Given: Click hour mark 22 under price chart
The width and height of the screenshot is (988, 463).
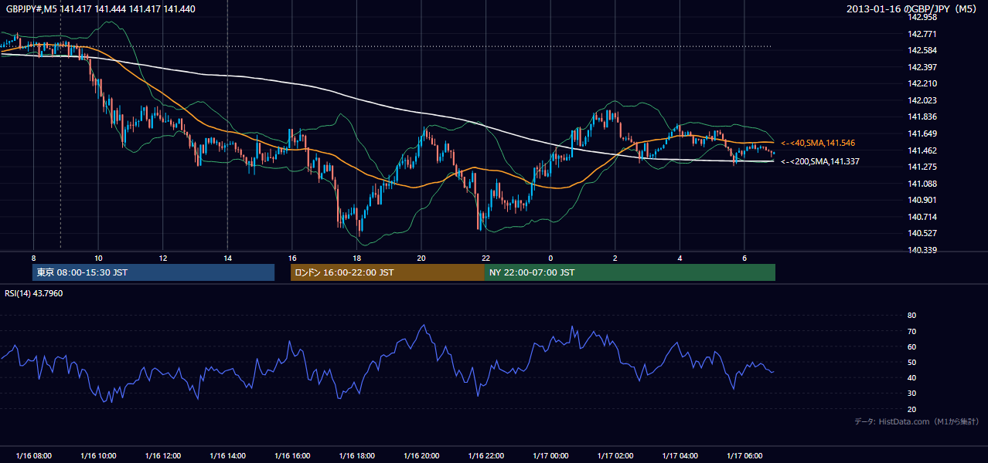Looking at the screenshot, I should click(x=486, y=258).
